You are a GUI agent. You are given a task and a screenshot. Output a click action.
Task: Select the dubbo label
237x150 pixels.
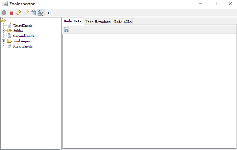pyautogui.click(x=18, y=31)
